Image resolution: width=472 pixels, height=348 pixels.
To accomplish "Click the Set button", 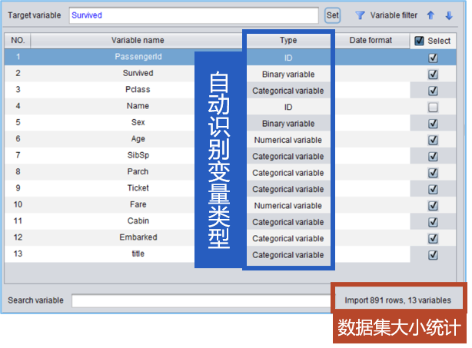I will click(332, 15).
